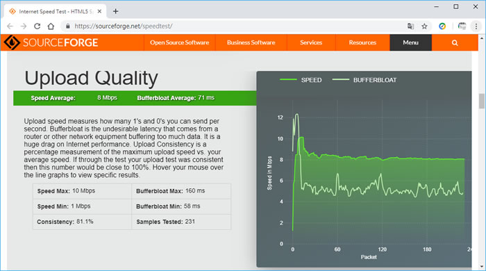The width and height of the screenshot is (486, 271).
Task: Click the dark Menu button
Action: click(411, 42)
